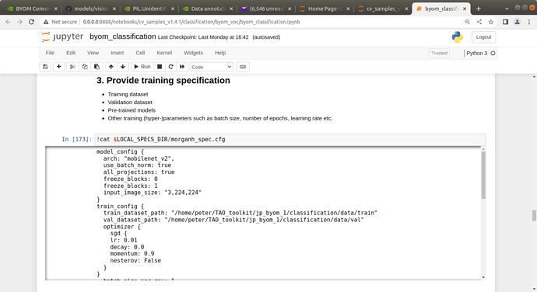Open the Help menu

coord(220,53)
